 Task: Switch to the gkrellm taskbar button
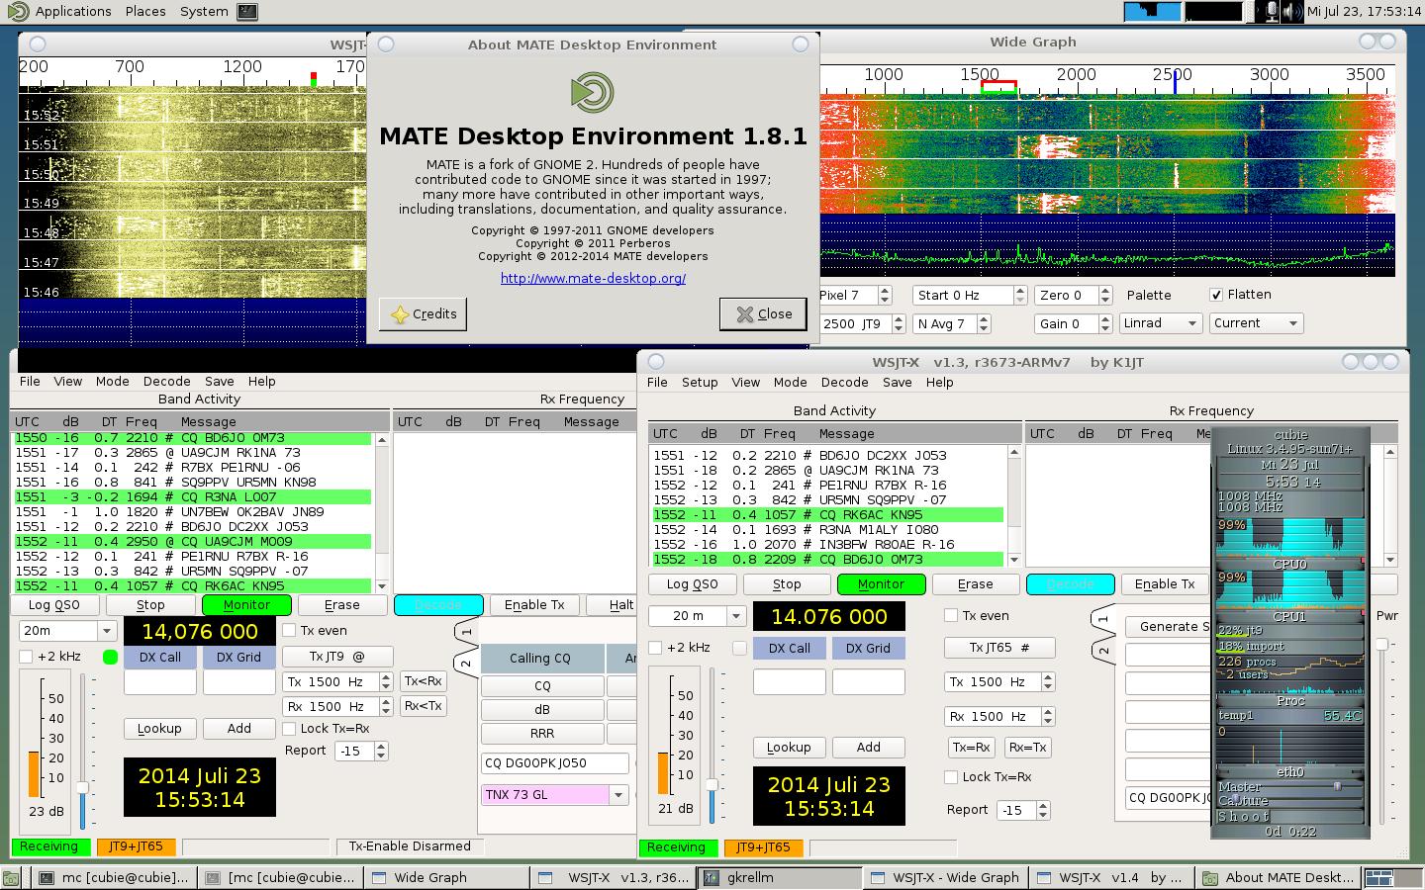[780, 877]
